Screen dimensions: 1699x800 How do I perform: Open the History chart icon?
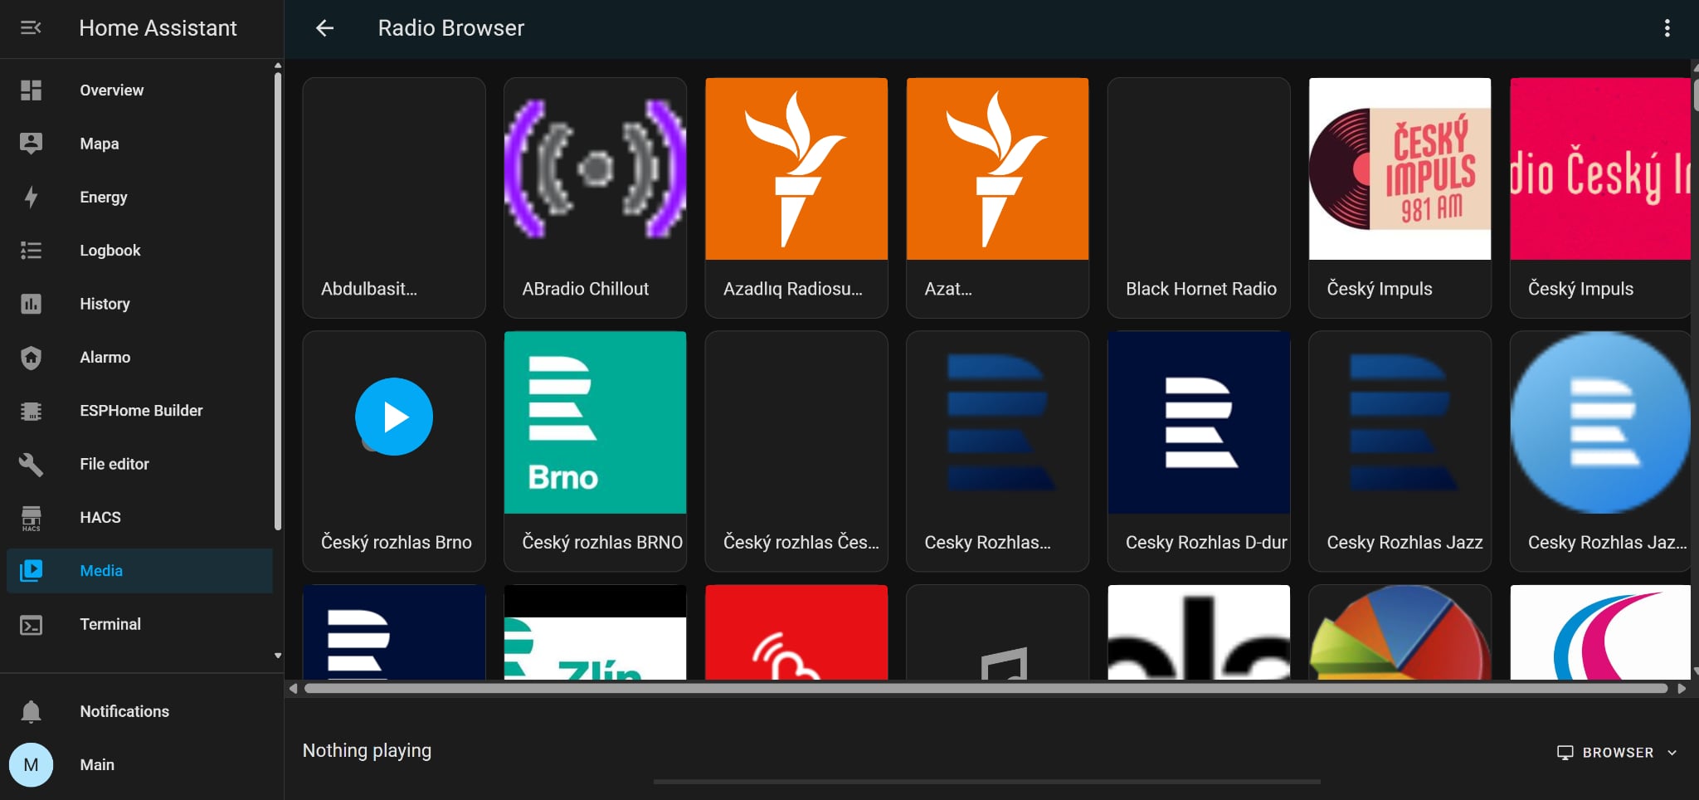31,304
